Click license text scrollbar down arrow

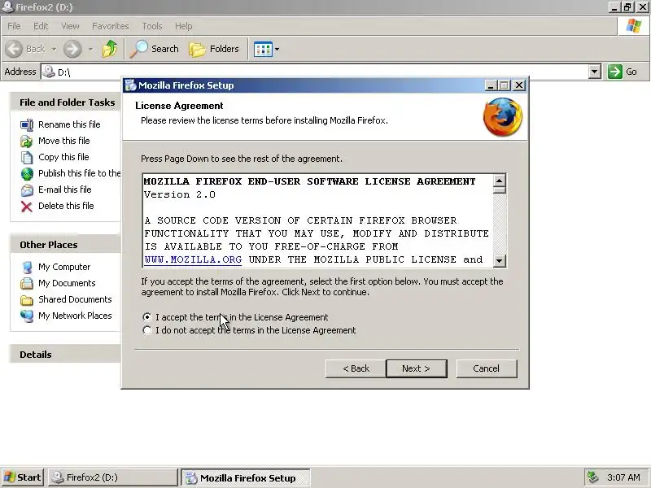499,260
